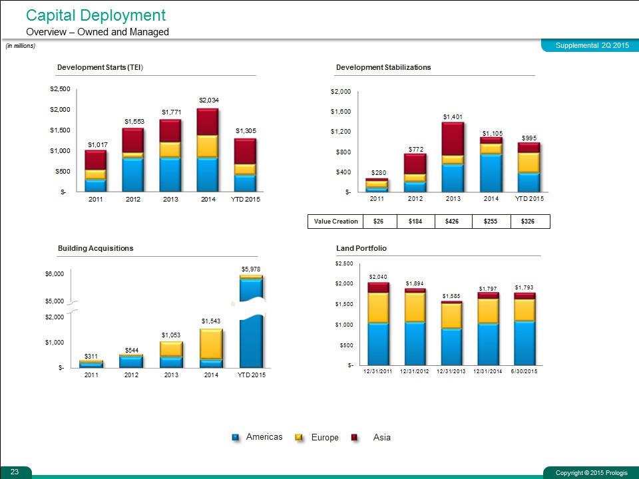Click the '(in millions)' note

[x=21, y=46]
